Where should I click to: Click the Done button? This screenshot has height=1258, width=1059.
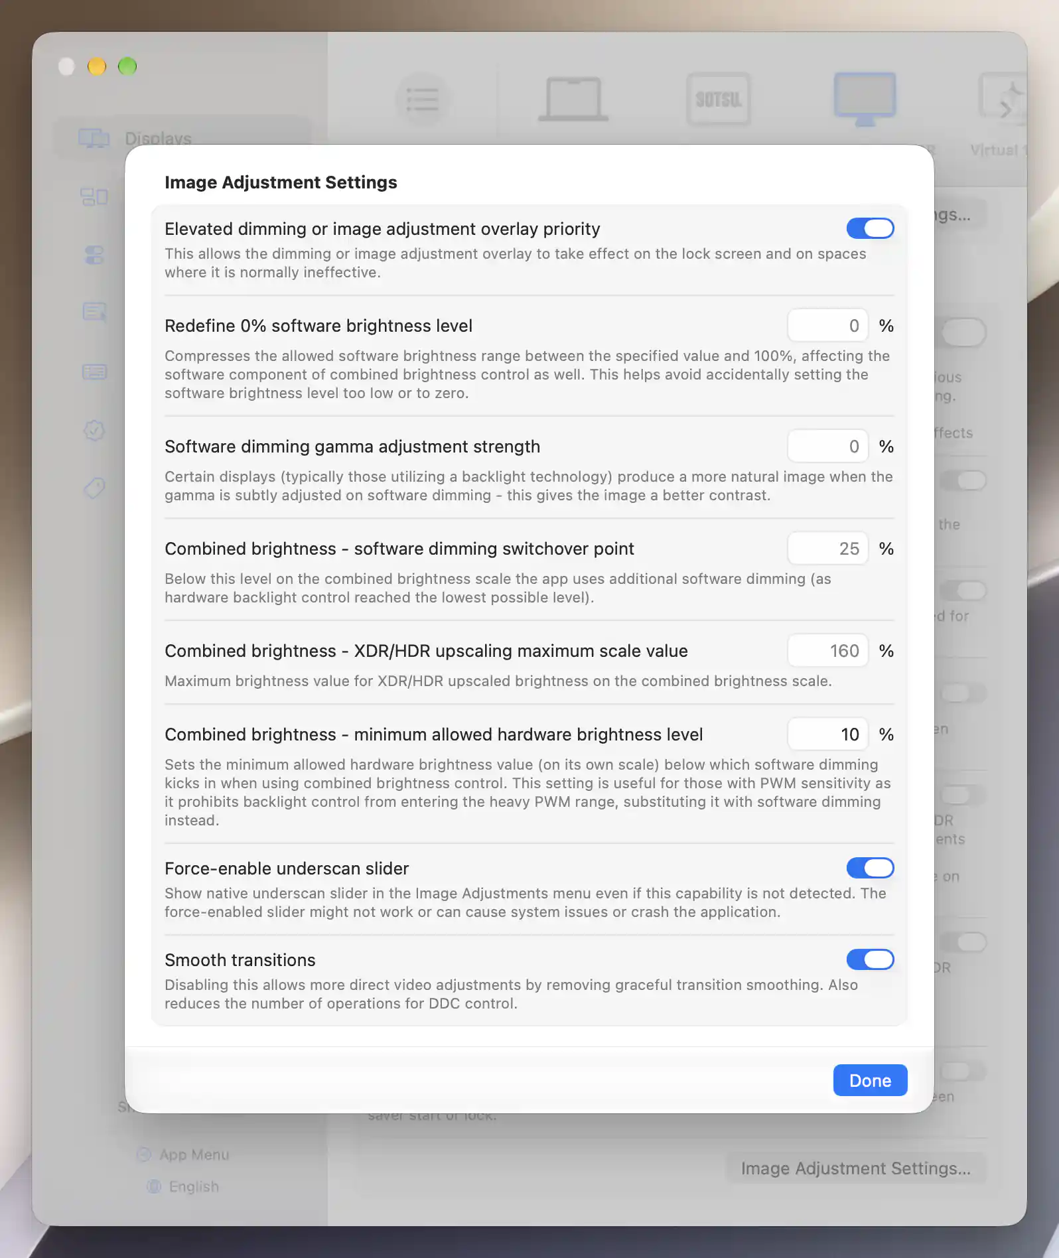click(x=870, y=1080)
